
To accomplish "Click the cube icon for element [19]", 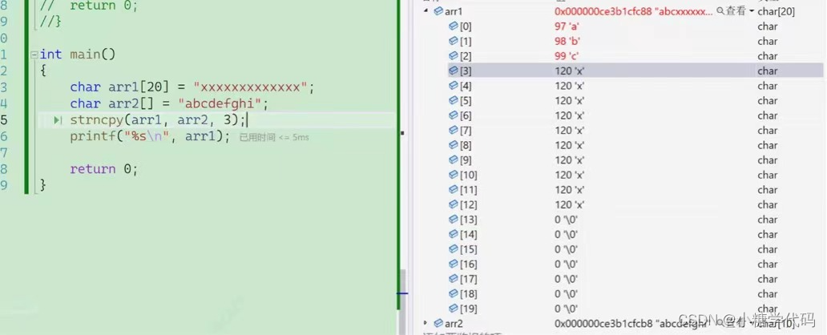I will pyautogui.click(x=453, y=308).
